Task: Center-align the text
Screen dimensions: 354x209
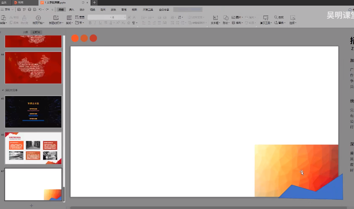Action: (149, 23)
